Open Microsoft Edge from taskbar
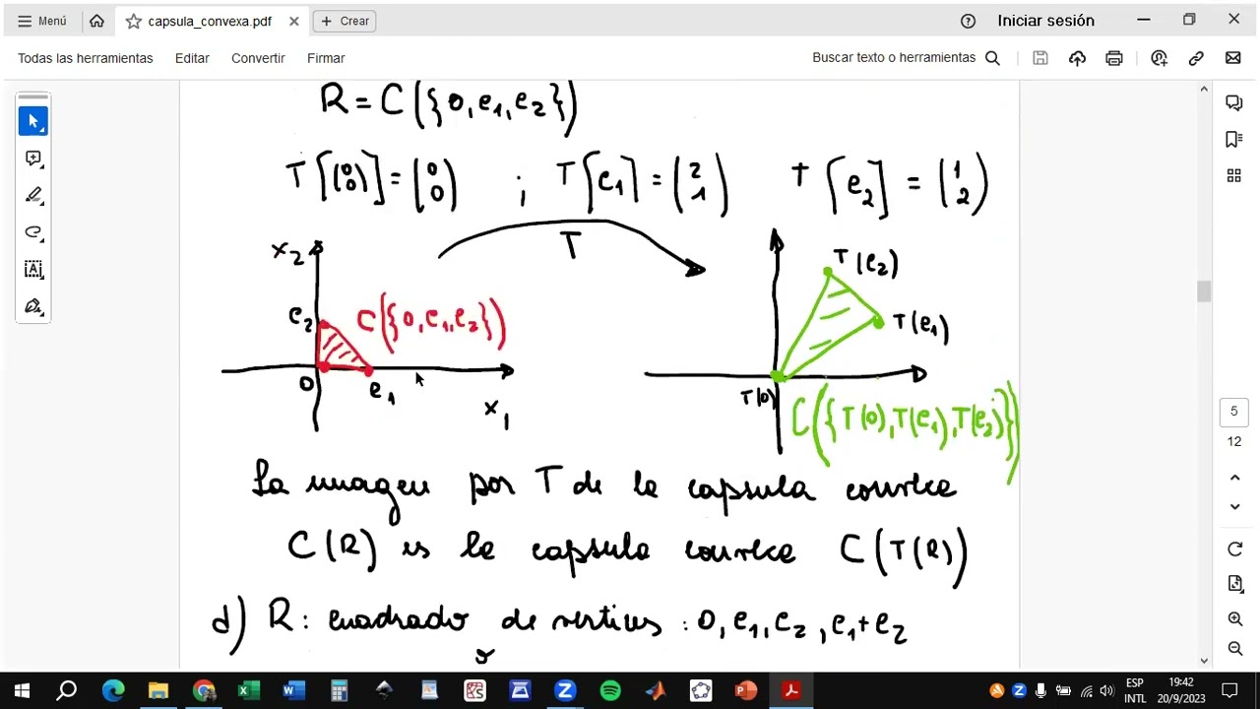The image size is (1260, 709). pyautogui.click(x=113, y=690)
